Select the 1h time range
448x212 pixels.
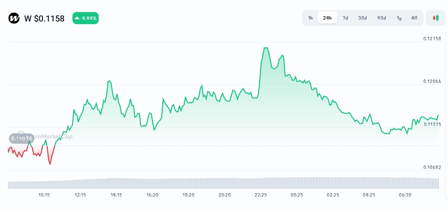click(x=310, y=18)
